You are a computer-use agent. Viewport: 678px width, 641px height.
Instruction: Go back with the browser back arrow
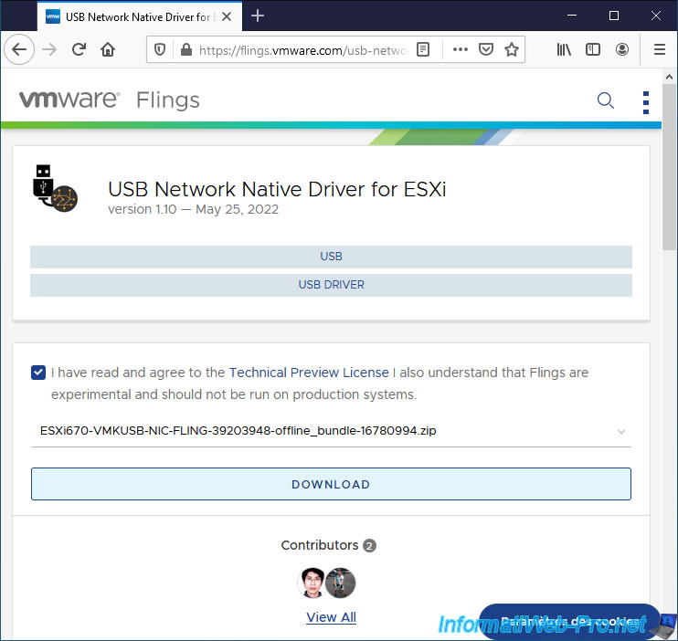click(19, 49)
